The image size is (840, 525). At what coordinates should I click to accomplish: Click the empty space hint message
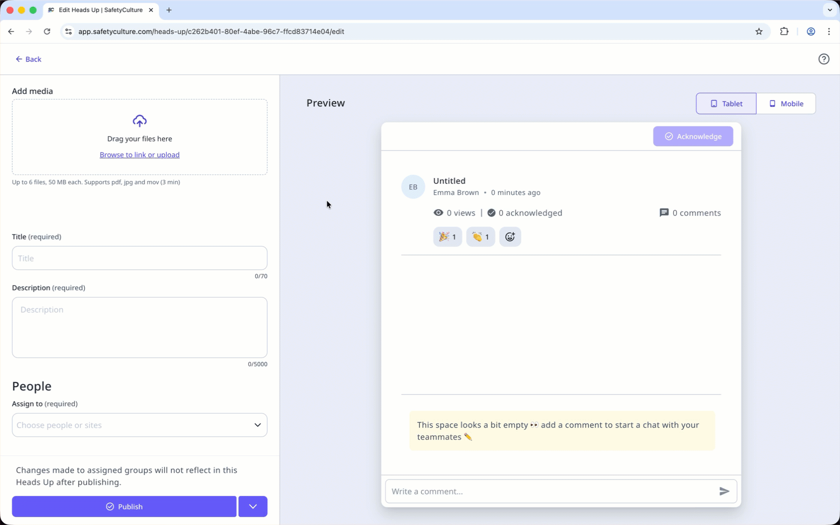point(562,430)
